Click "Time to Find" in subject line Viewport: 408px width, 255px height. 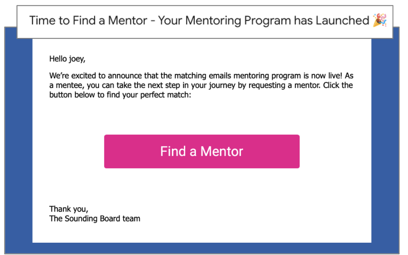(61, 20)
